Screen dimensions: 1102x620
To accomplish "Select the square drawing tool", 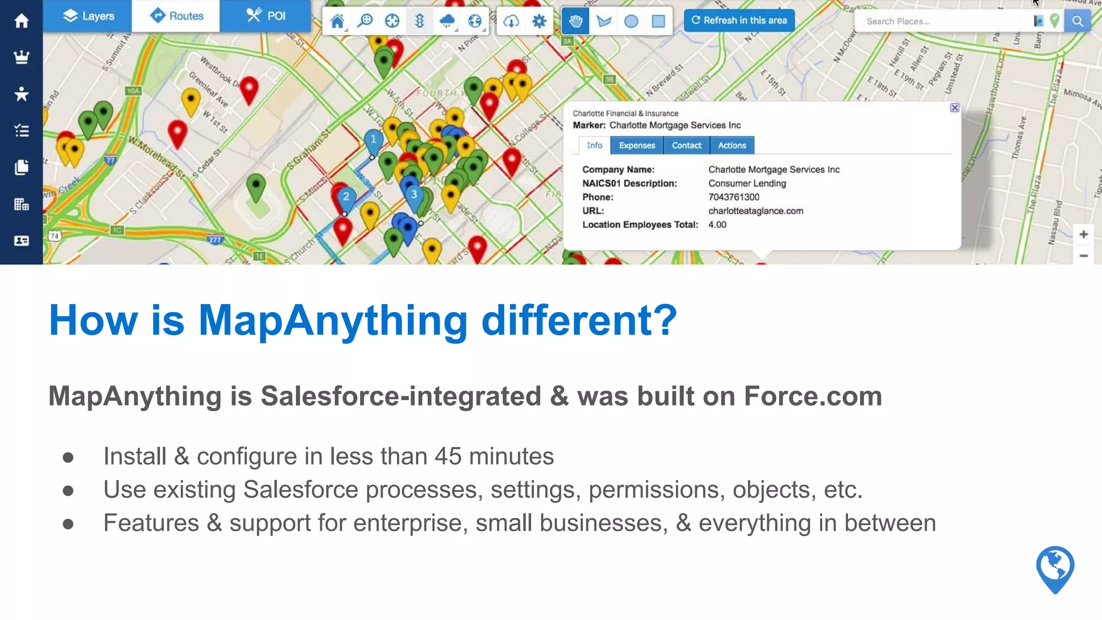I will (659, 21).
